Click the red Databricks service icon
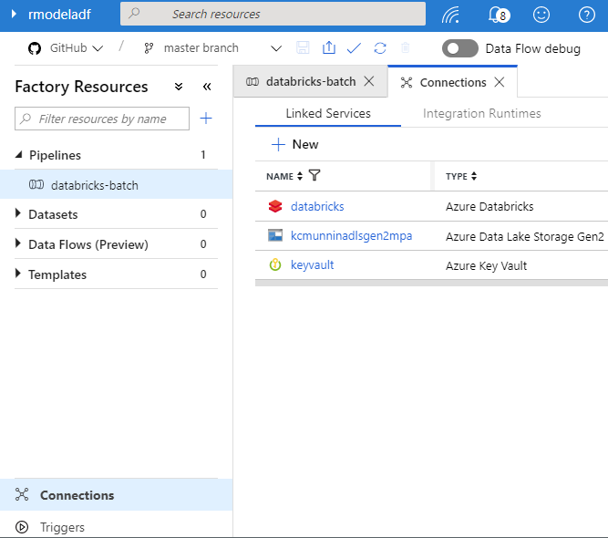The image size is (608, 538). pyautogui.click(x=275, y=206)
